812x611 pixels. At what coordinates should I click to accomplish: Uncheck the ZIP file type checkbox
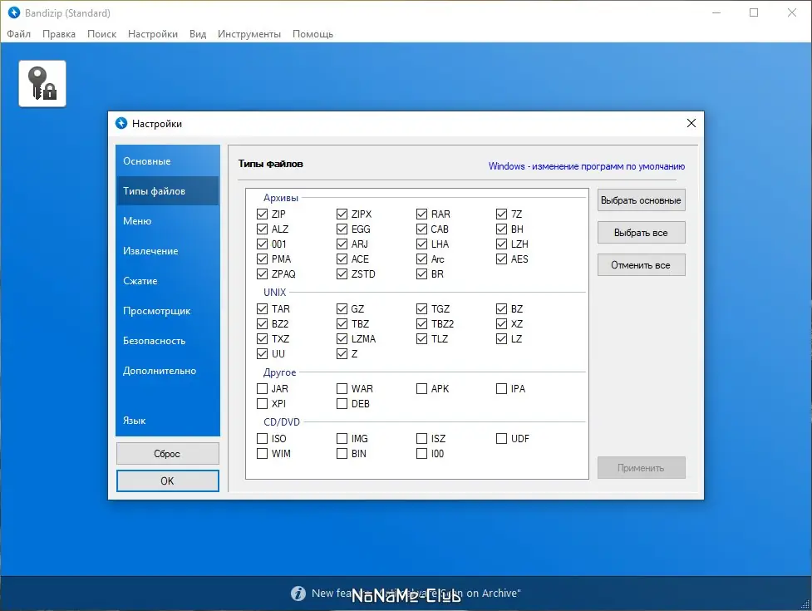pyautogui.click(x=262, y=214)
